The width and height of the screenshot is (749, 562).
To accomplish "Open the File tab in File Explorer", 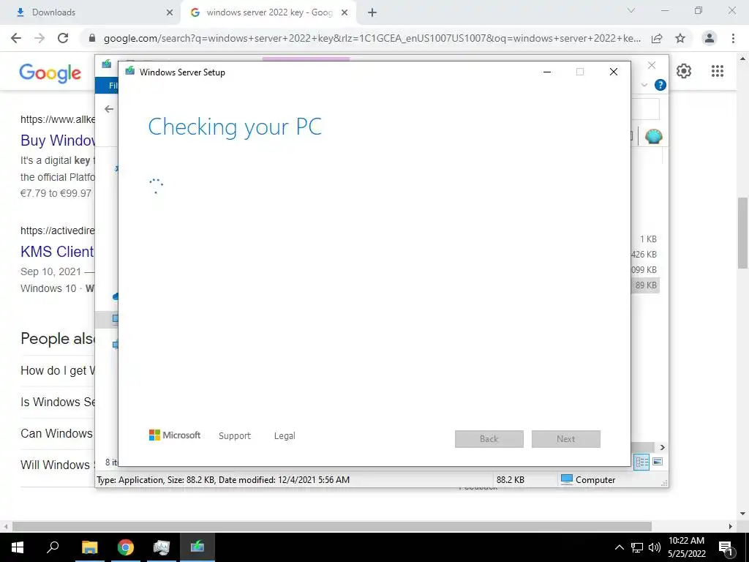I will (x=107, y=86).
